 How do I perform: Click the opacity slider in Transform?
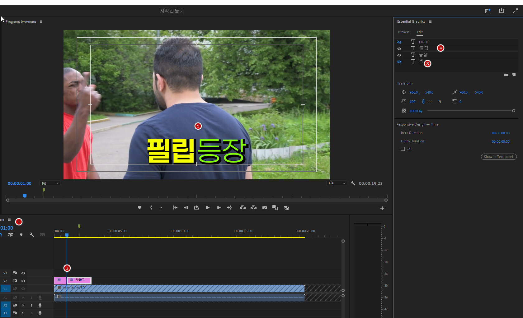tap(470, 111)
